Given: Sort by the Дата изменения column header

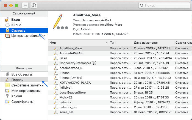Looking at the screenshot, I should point(154,43).
